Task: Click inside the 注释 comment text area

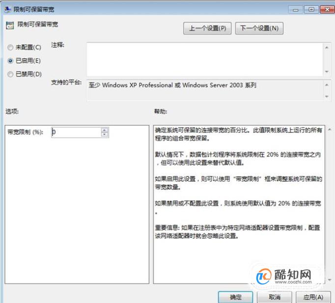Action: pyautogui.click(x=205, y=59)
